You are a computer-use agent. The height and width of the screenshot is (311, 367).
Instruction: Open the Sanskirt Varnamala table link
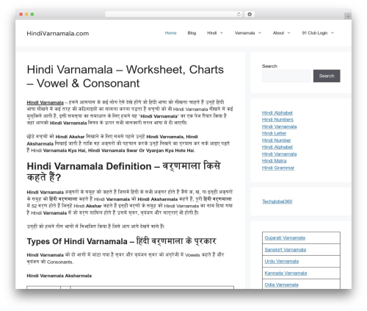pos(286,249)
